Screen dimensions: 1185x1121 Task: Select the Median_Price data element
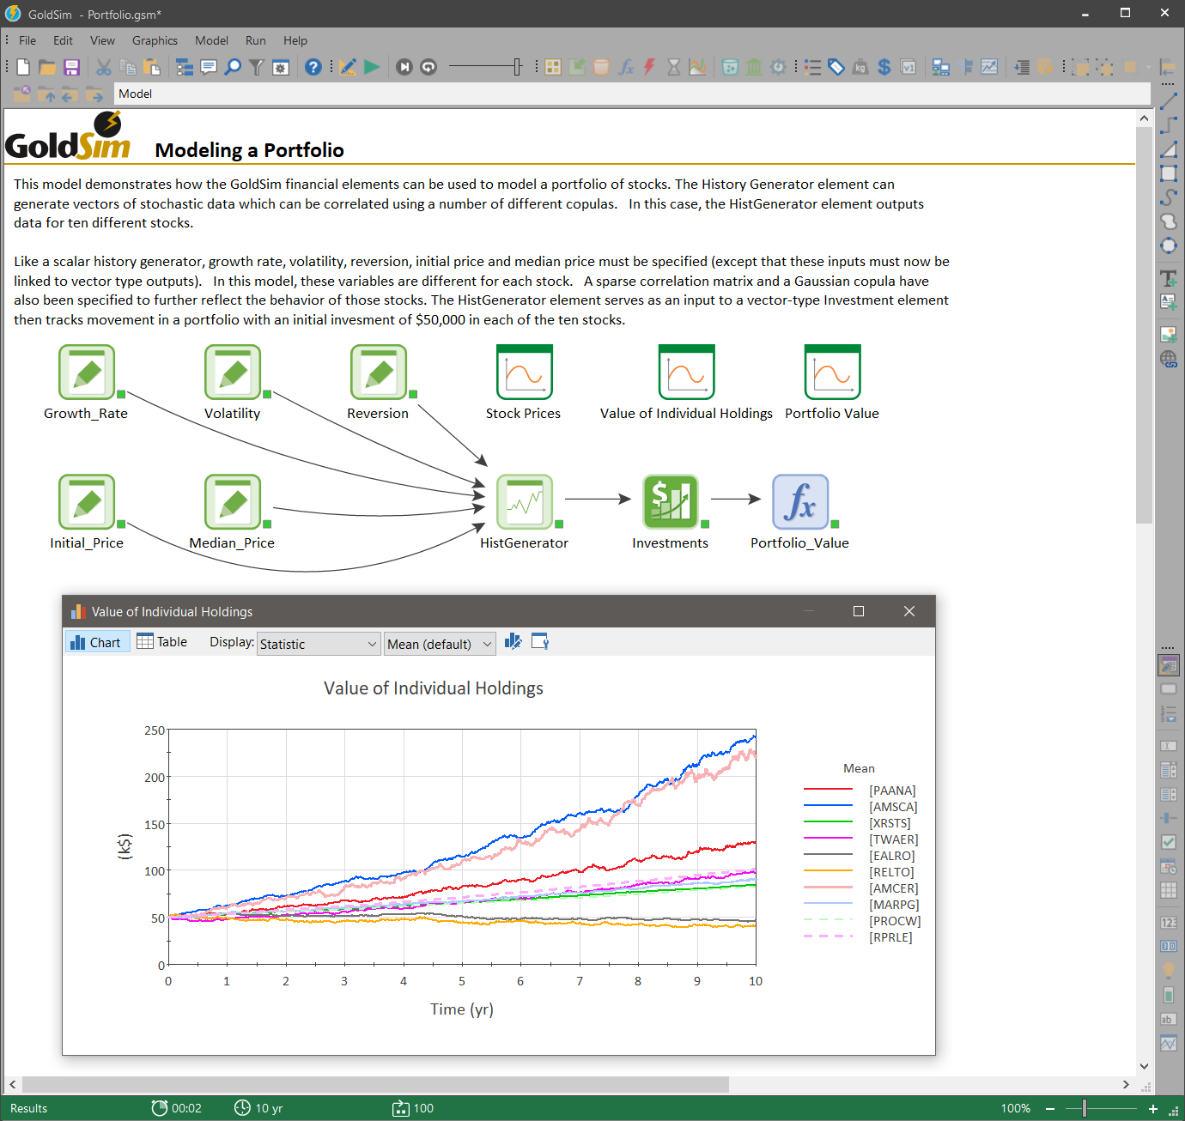[x=233, y=501]
